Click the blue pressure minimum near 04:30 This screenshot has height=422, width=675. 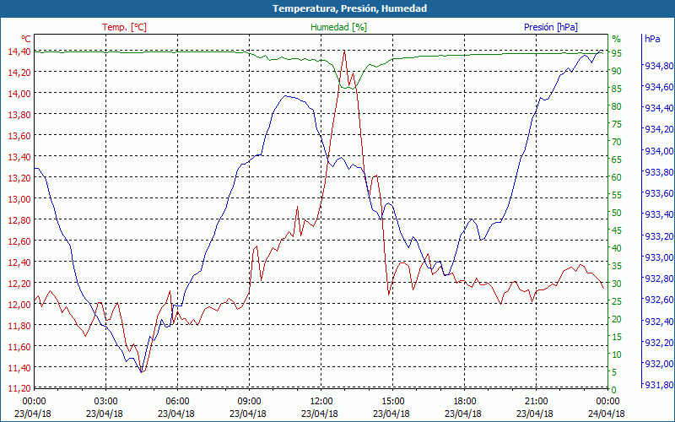coord(141,371)
